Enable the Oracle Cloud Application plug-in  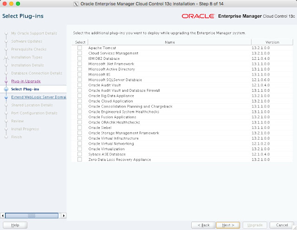coord(79,101)
